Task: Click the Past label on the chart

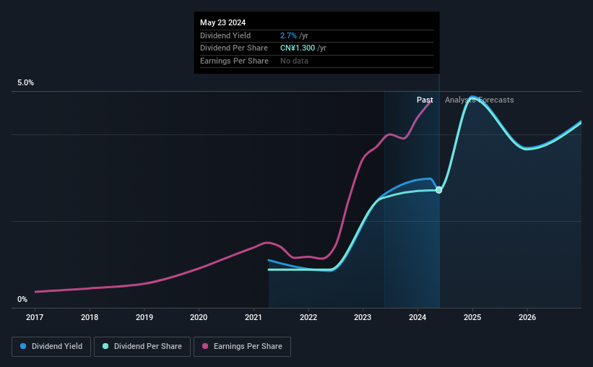Action: pyautogui.click(x=425, y=100)
